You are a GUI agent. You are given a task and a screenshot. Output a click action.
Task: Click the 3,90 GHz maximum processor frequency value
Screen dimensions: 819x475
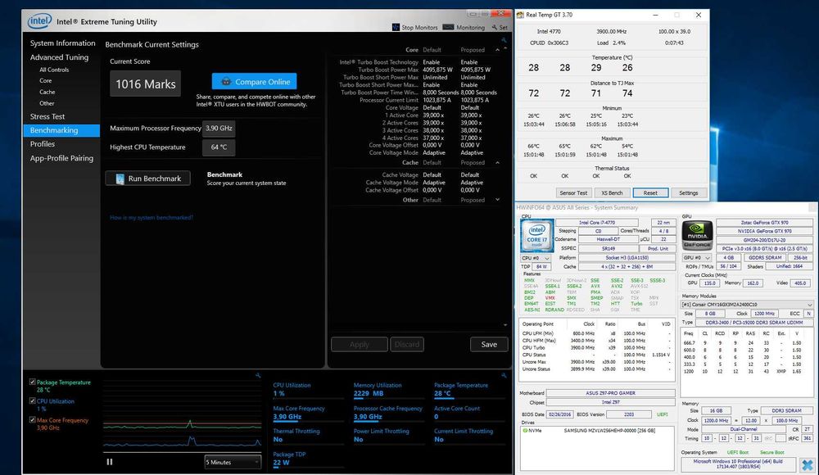pyautogui.click(x=219, y=128)
